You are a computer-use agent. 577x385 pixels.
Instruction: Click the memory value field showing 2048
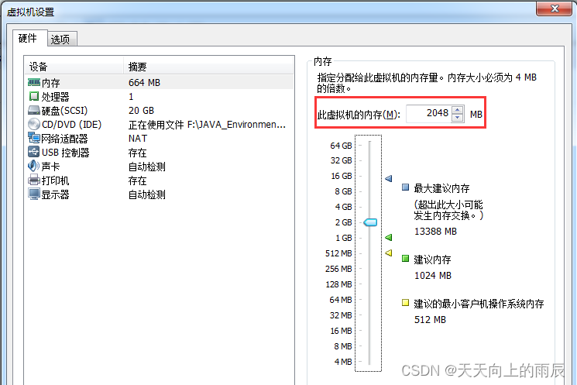(x=428, y=113)
